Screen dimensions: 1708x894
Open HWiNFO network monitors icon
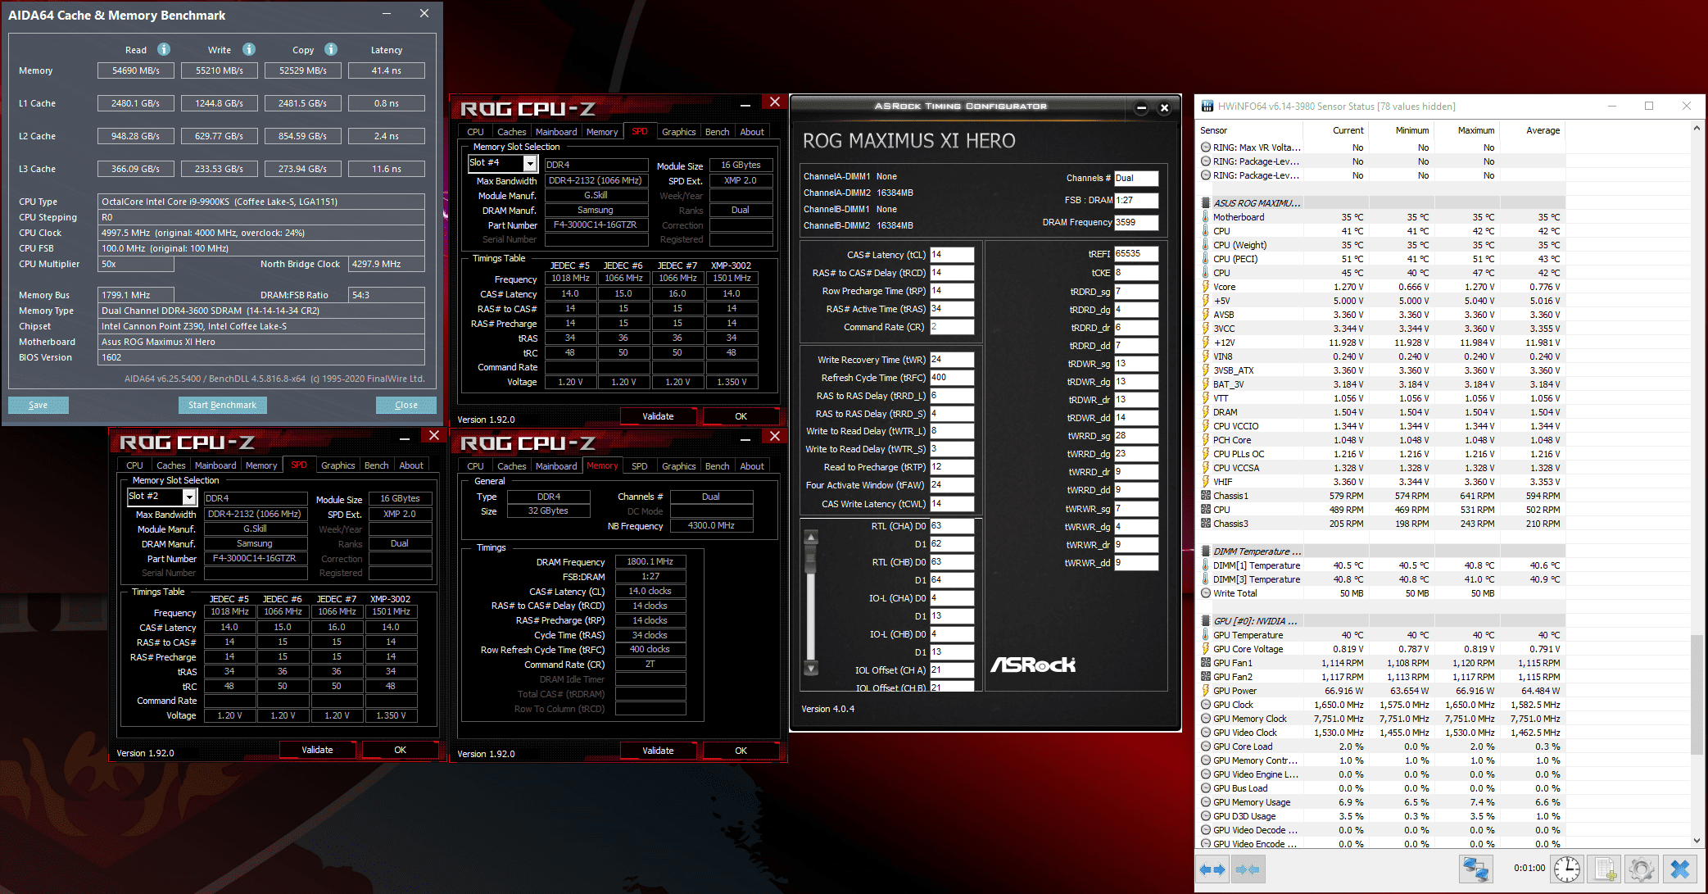1476,869
